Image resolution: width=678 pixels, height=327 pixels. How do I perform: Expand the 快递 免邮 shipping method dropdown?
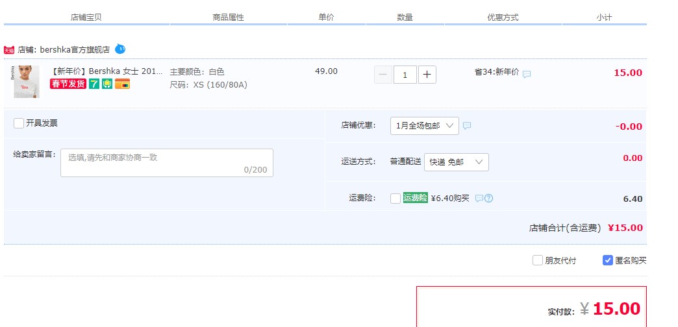pos(456,162)
